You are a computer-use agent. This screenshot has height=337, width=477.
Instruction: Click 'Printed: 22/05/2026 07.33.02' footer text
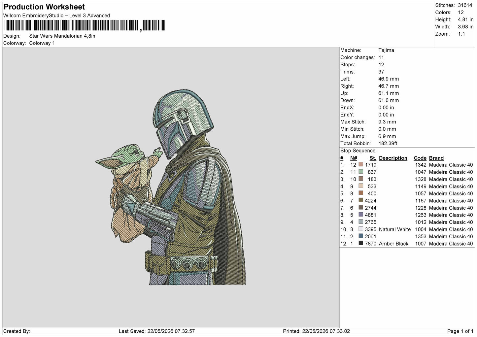pyautogui.click(x=316, y=331)
